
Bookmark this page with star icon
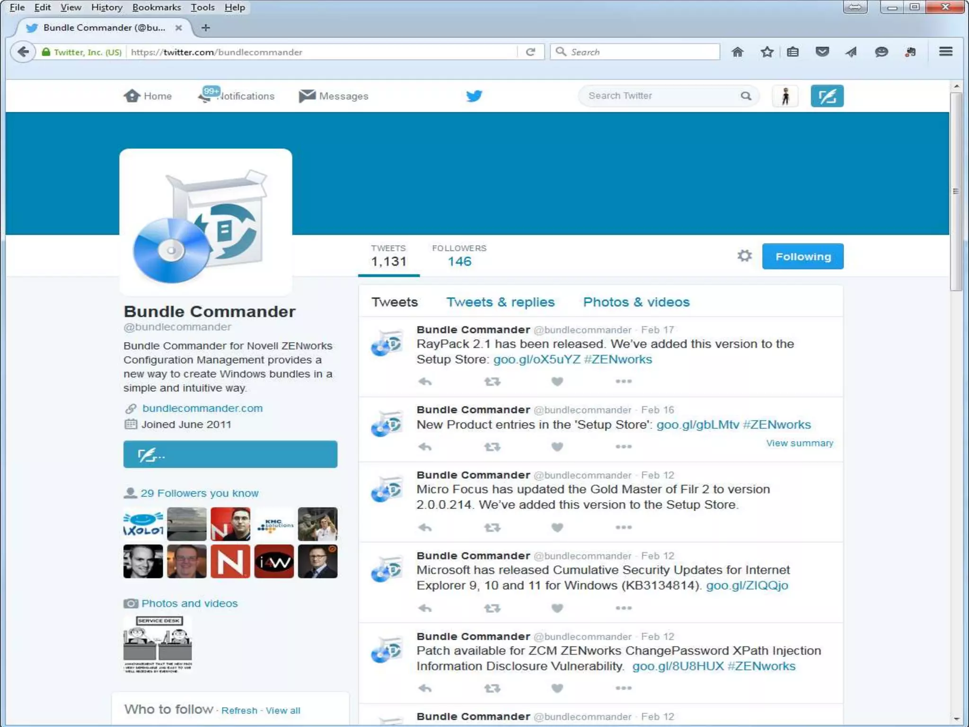pyautogui.click(x=767, y=52)
